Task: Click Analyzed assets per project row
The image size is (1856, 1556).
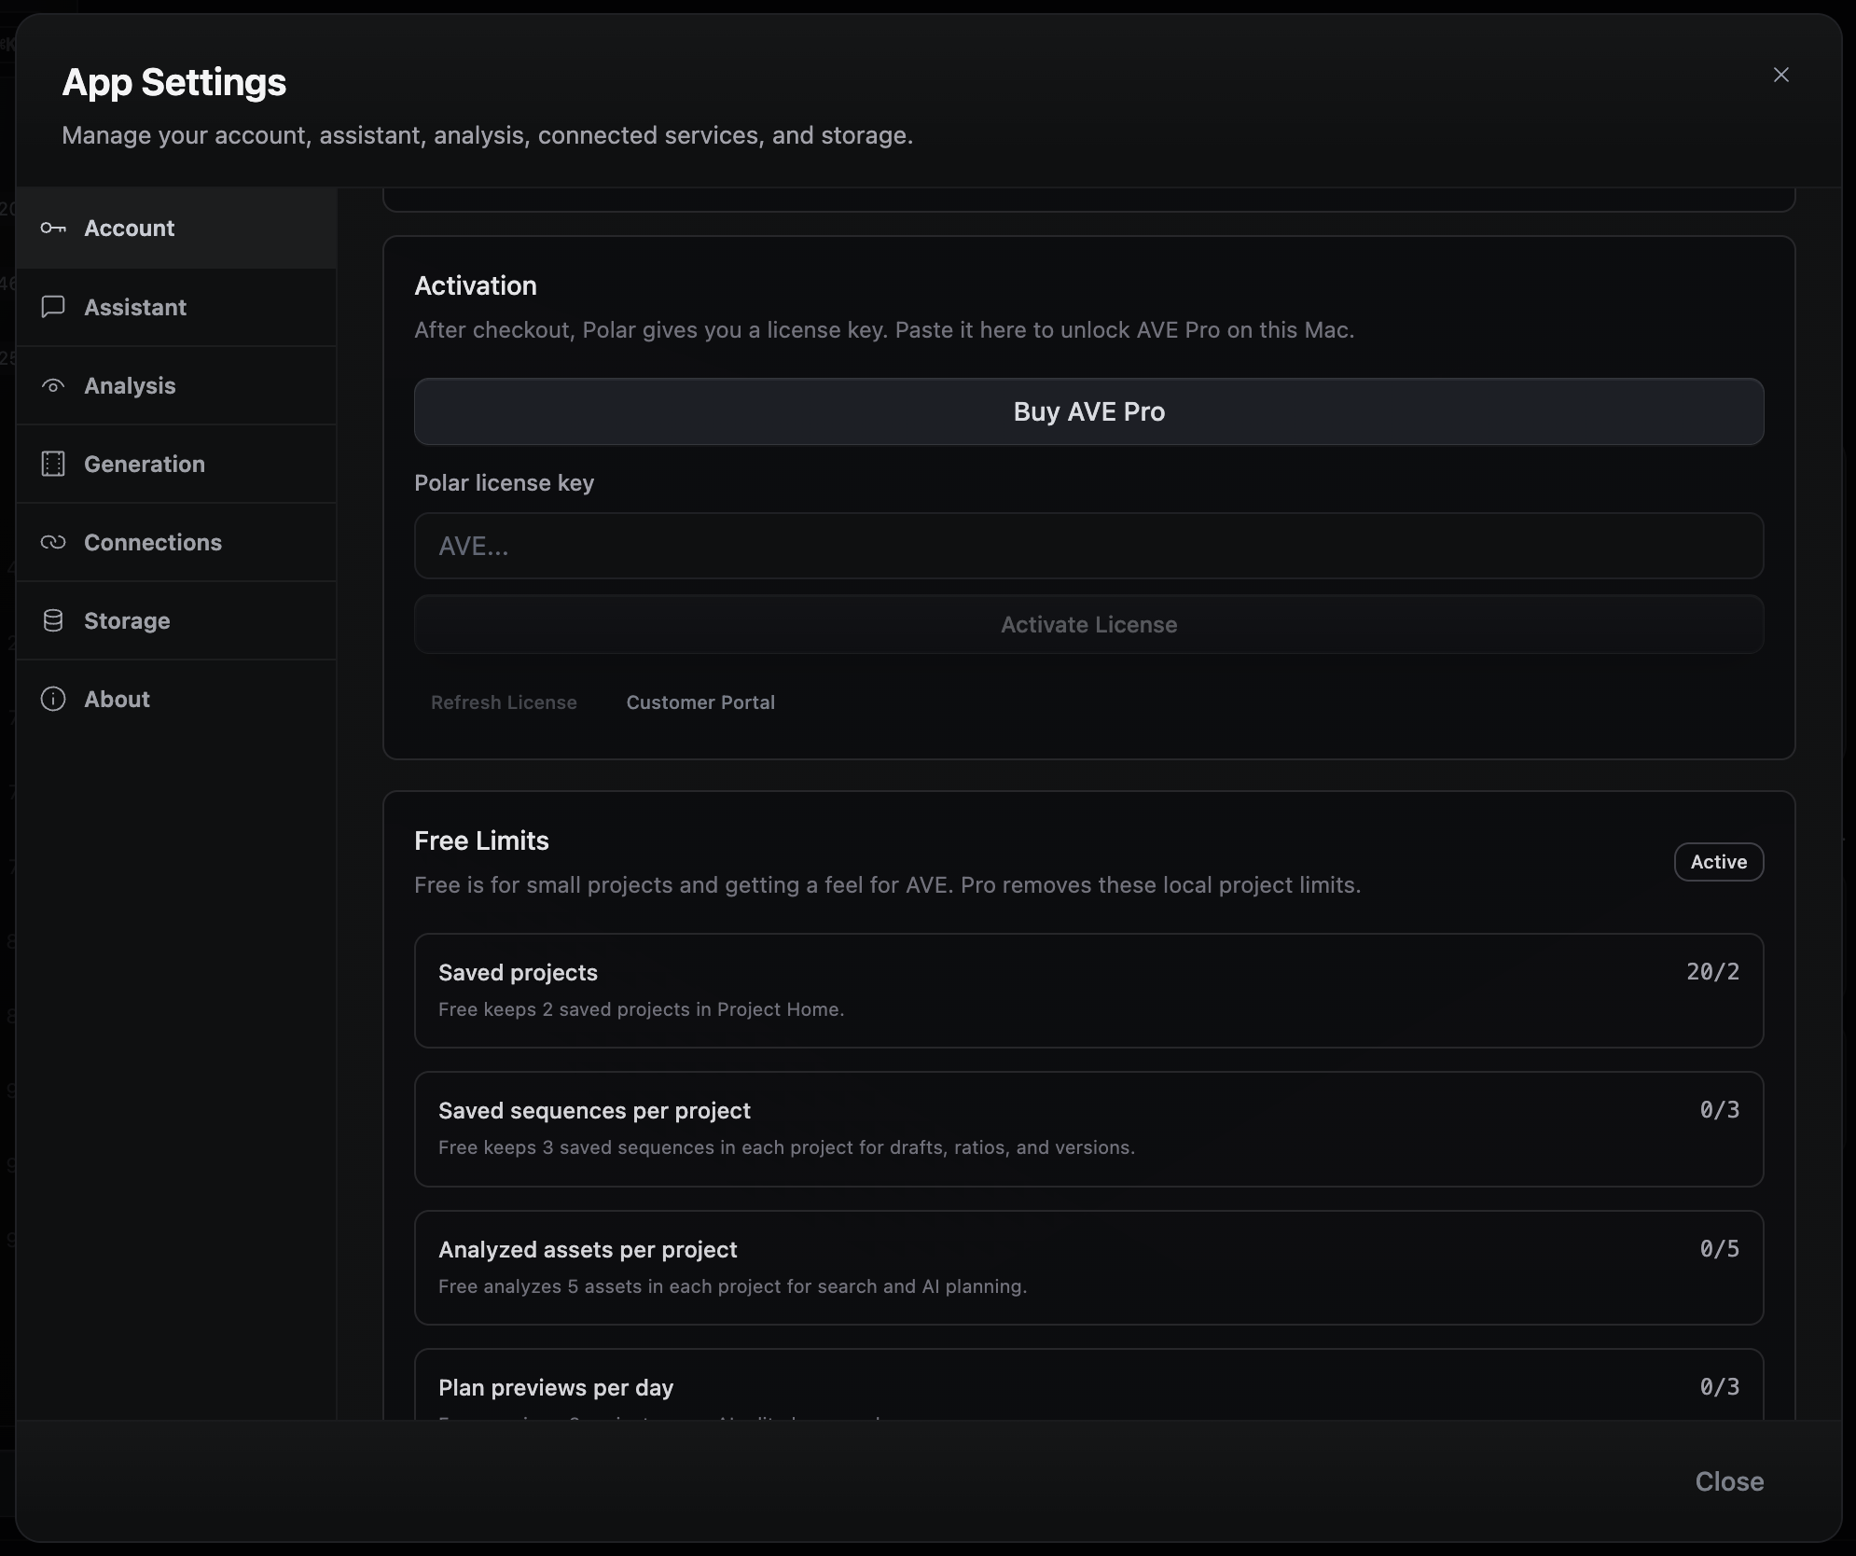Action: [x=1088, y=1268]
